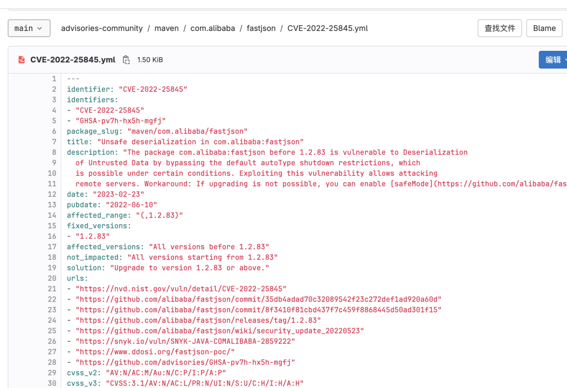Viewport: 567px width, 388px height.
Task: Click the description: key on line 8
Action: click(x=92, y=152)
